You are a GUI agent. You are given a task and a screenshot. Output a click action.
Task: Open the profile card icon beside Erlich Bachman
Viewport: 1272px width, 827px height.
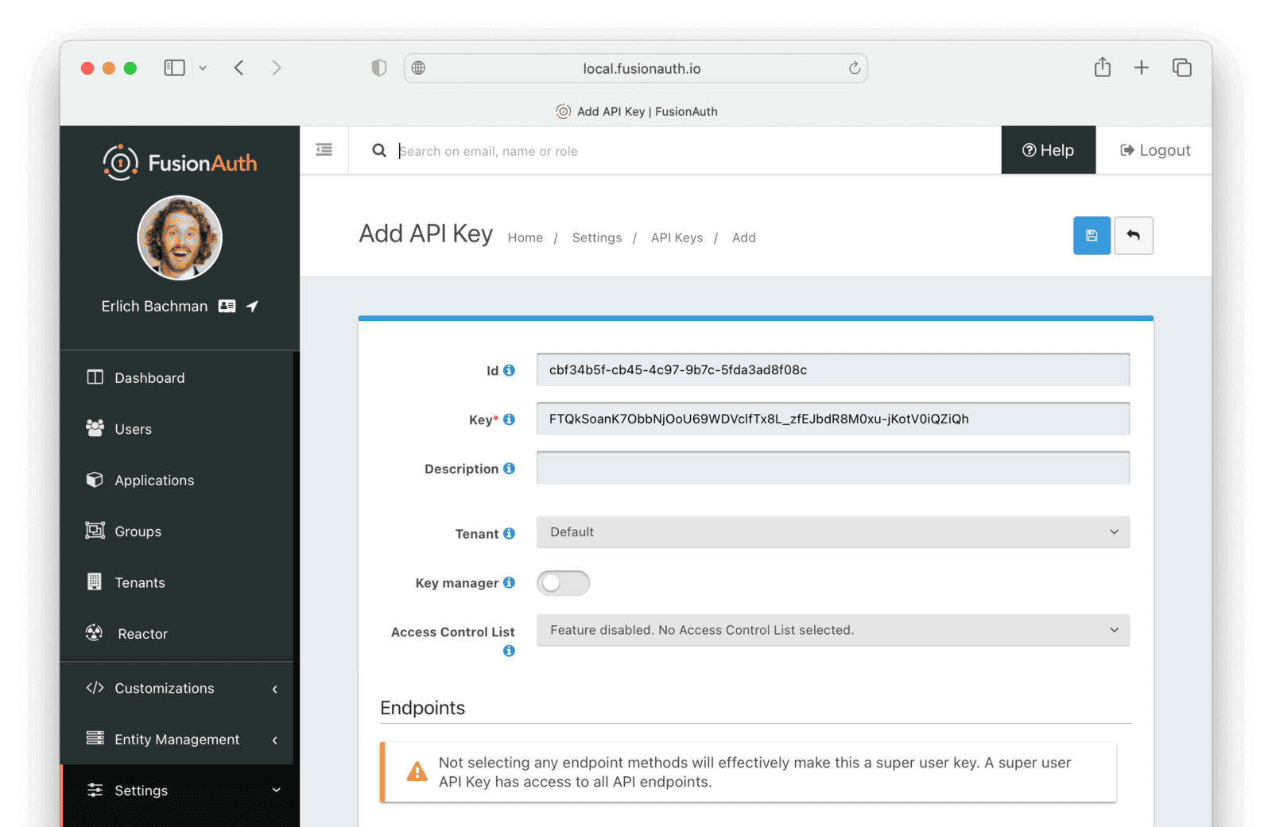tap(227, 307)
